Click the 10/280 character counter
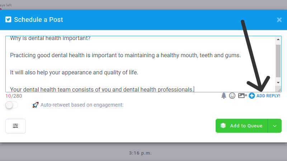This screenshot has width=287, height=161. coord(14,96)
